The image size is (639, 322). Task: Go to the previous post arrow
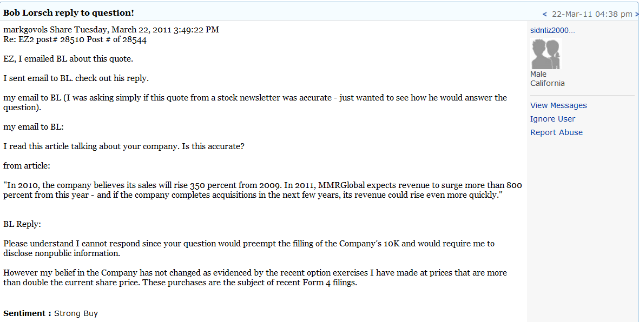[x=545, y=14]
